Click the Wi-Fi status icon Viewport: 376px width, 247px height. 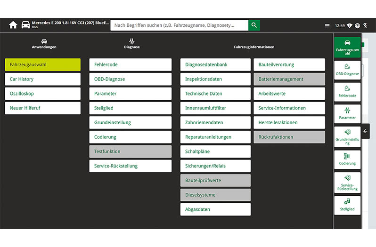pos(350,26)
